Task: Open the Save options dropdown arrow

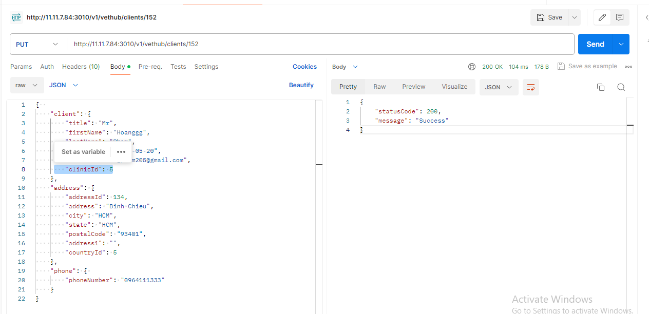Action: coord(575,17)
